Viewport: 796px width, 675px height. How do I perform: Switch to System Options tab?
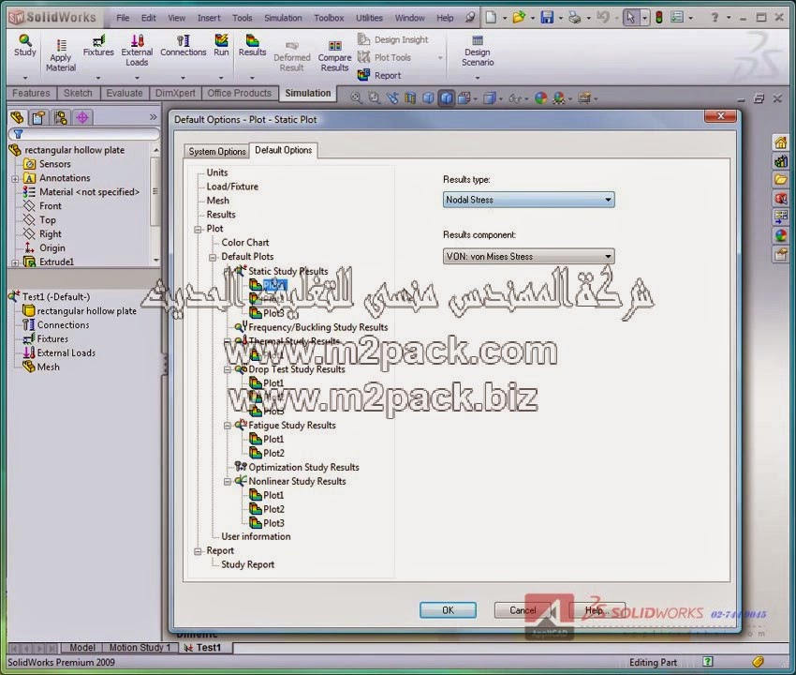click(x=217, y=152)
